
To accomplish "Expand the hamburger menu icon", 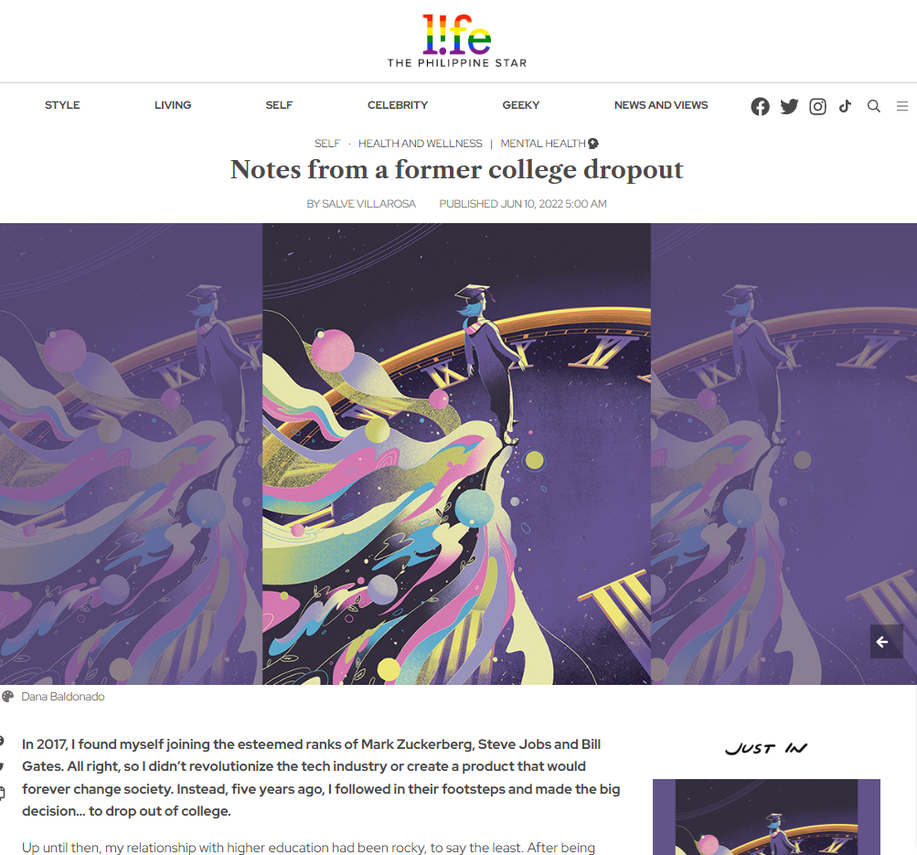I will tap(902, 106).
